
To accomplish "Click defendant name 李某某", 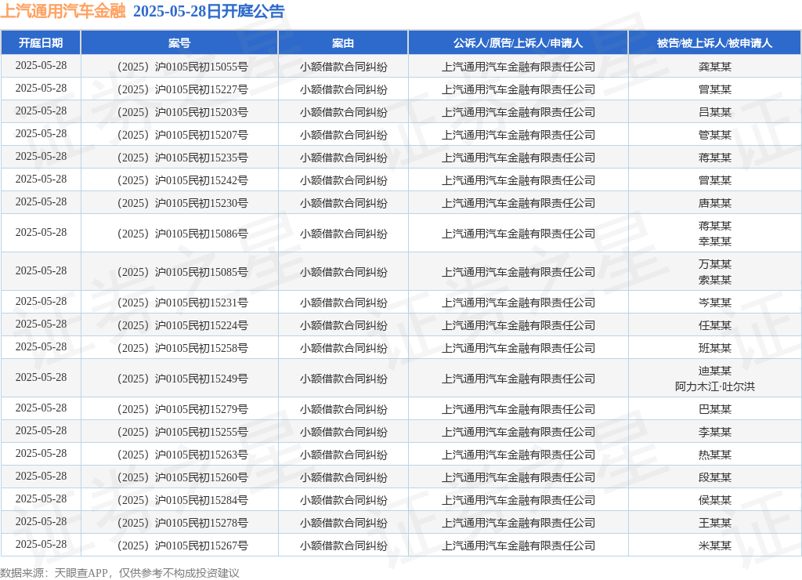I will (x=714, y=432).
